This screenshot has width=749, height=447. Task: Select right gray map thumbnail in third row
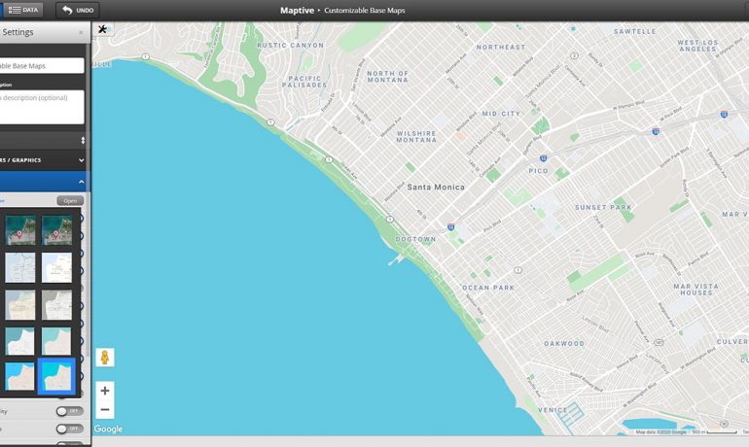(x=56, y=305)
